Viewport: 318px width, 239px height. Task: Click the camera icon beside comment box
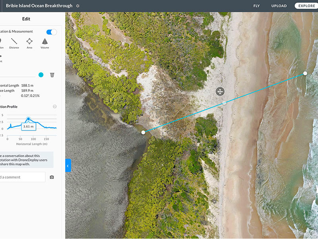[x=52, y=177]
